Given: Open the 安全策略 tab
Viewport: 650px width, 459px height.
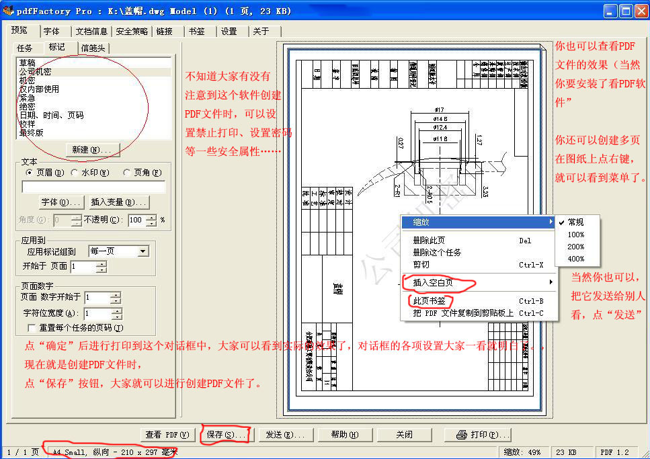Looking at the screenshot, I should [x=132, y=32].
